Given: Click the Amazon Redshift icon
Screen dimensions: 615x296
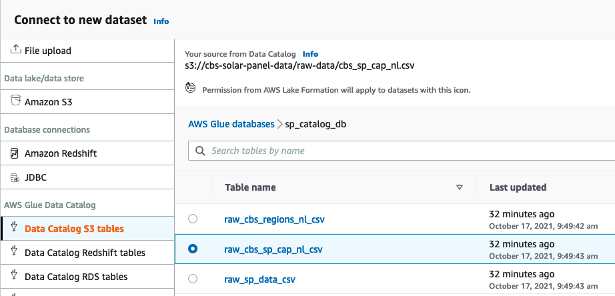Looking at the screenshot, I should point(16,153).
